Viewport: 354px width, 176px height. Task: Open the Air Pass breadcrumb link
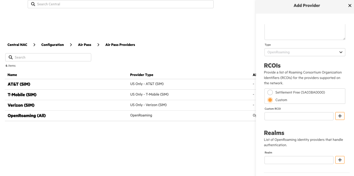[x=84, y=45]
